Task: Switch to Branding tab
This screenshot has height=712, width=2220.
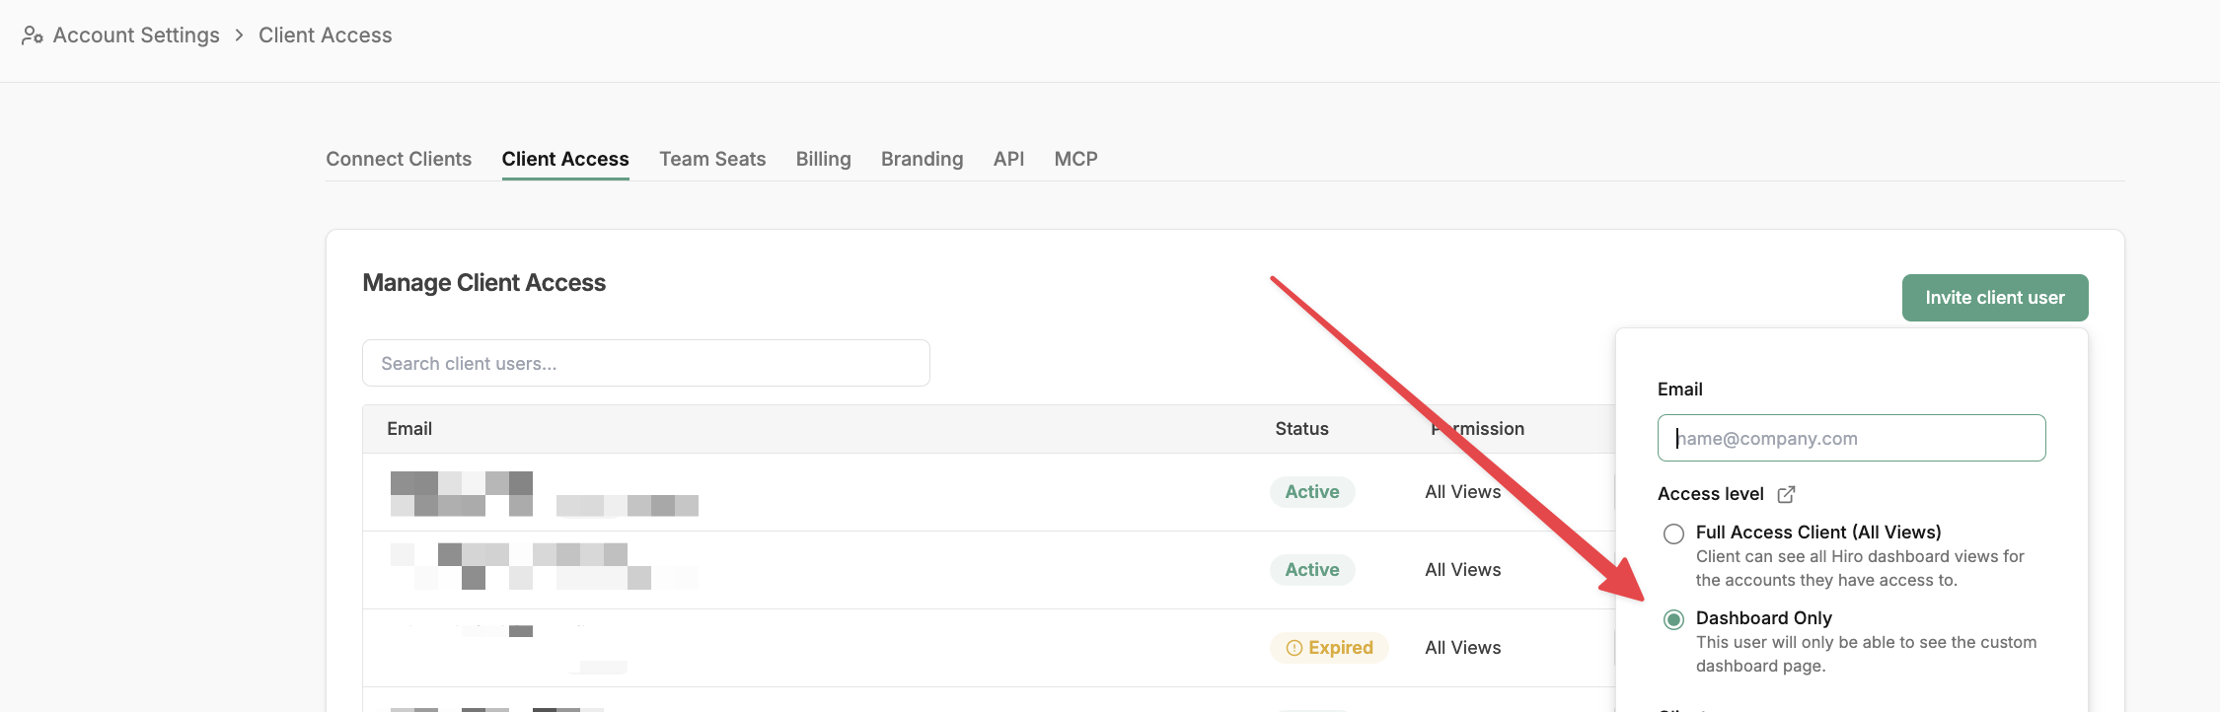Action: (922, 159)
